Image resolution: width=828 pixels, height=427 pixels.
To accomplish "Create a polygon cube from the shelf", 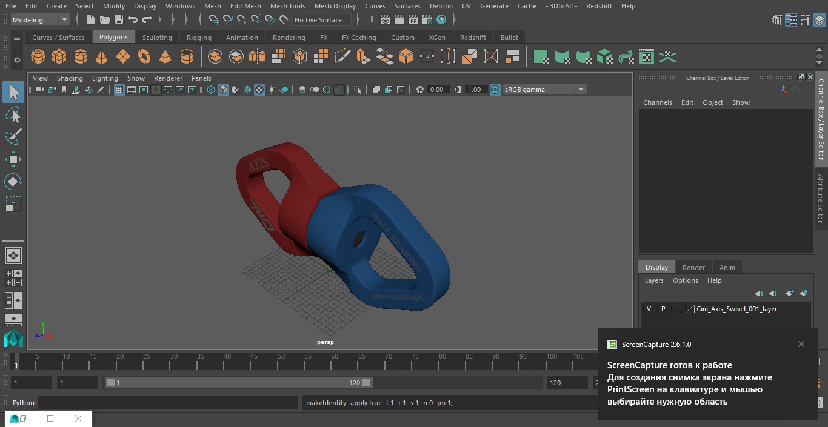I will tap(59, 57).
